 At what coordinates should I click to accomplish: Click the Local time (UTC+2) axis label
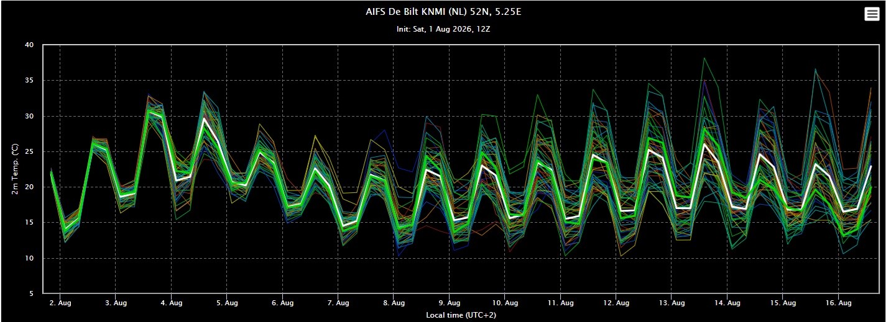(461, 315)
